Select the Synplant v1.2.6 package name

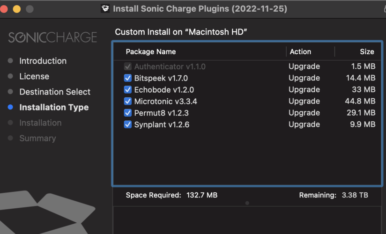pyautogui.click(x=162, y=124)
